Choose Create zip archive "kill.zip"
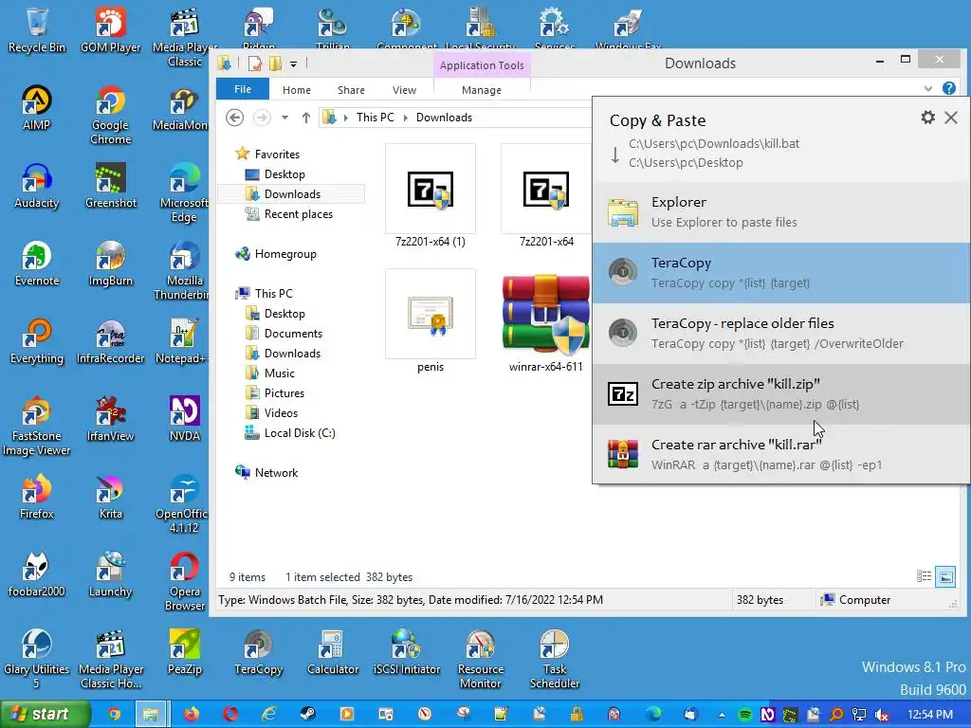This screenshot has height=728, width=971. pyautogui.click(x=781, y=393)
